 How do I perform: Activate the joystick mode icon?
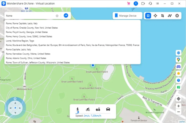click(177, 16)
